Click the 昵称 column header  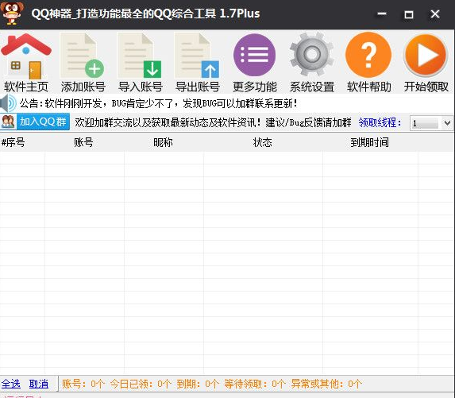(x=163, y=142)
